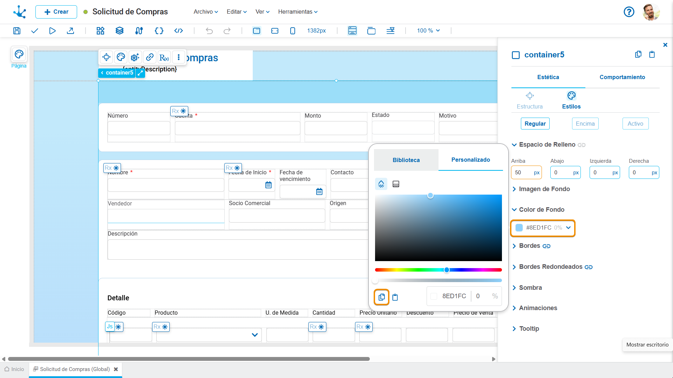Screen dimensions: 673x378
Task: Click the save form icon
Action: click(17, 31)
